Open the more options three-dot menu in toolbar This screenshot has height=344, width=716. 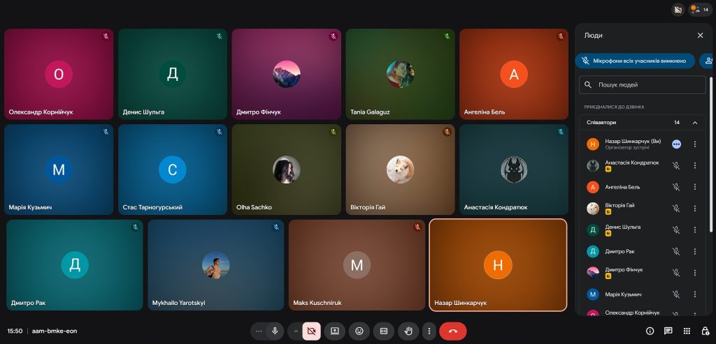[429, 331]
